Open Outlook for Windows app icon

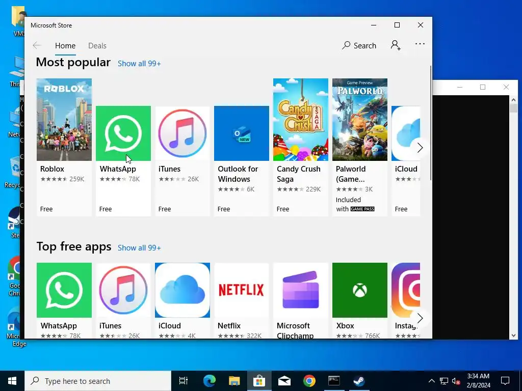(x=241, y=133)
